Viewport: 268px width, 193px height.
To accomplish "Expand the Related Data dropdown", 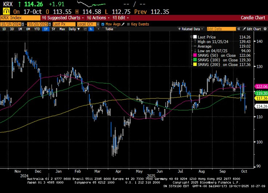I will point(191,29).
